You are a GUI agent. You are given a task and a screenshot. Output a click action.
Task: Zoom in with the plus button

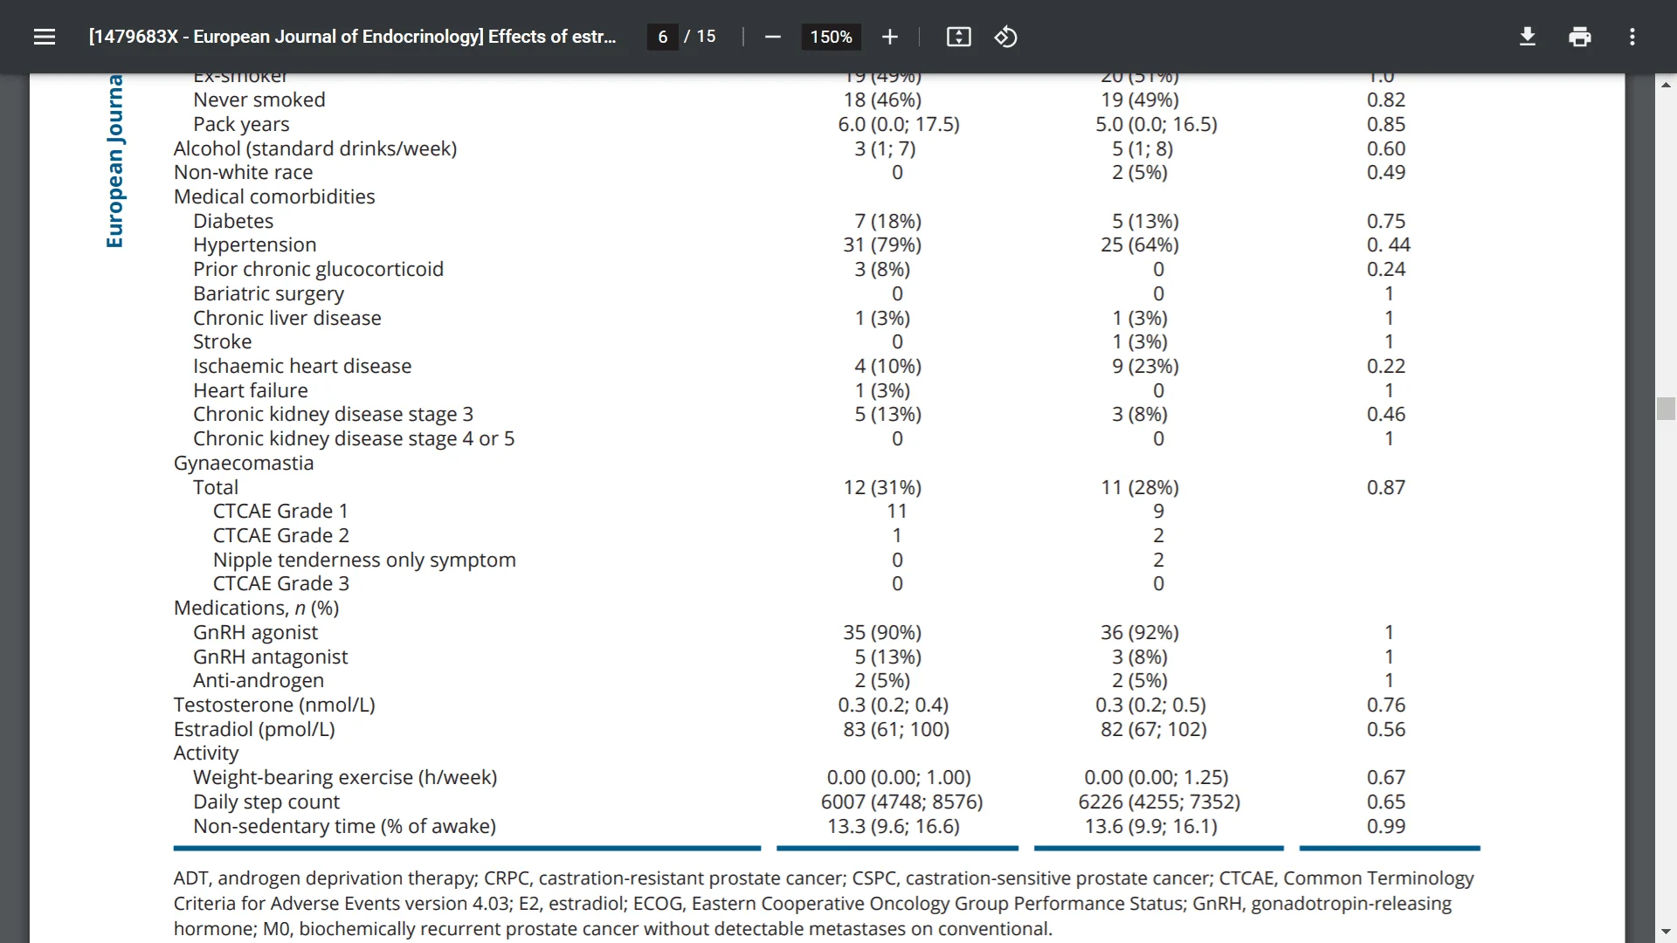click(x=889, y=37)
